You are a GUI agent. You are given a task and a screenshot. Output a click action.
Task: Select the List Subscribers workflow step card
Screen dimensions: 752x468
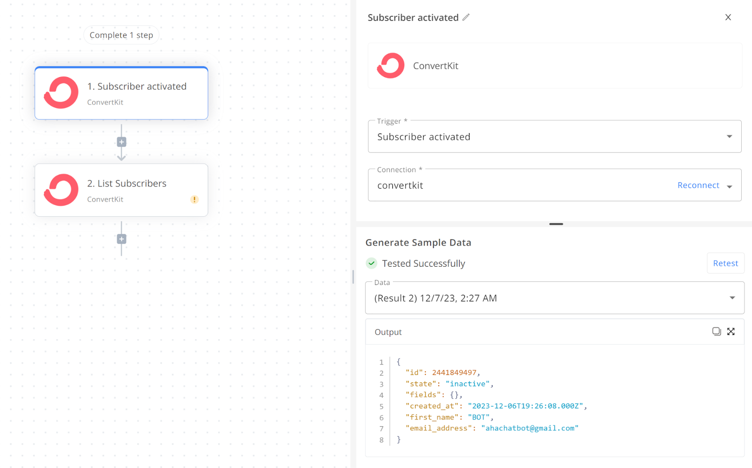click(121, 190)
